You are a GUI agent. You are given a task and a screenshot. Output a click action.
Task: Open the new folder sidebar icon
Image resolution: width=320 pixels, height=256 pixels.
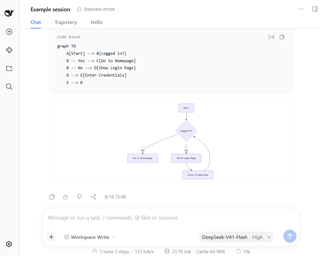(x=9, y=68)
